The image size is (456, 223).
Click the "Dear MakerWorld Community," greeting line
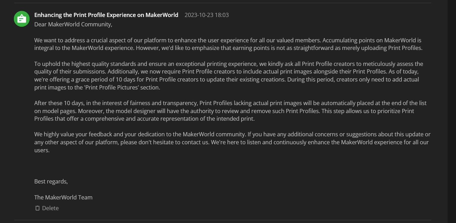pyautogui.click(x=73, y=24)
